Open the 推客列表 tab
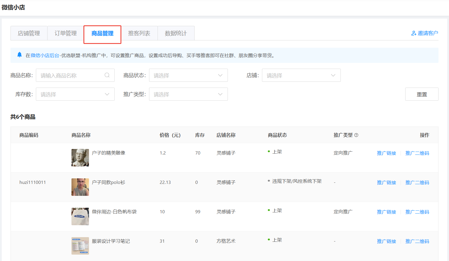The height and width of the screenshot is (261, 449). click(139, 33)
